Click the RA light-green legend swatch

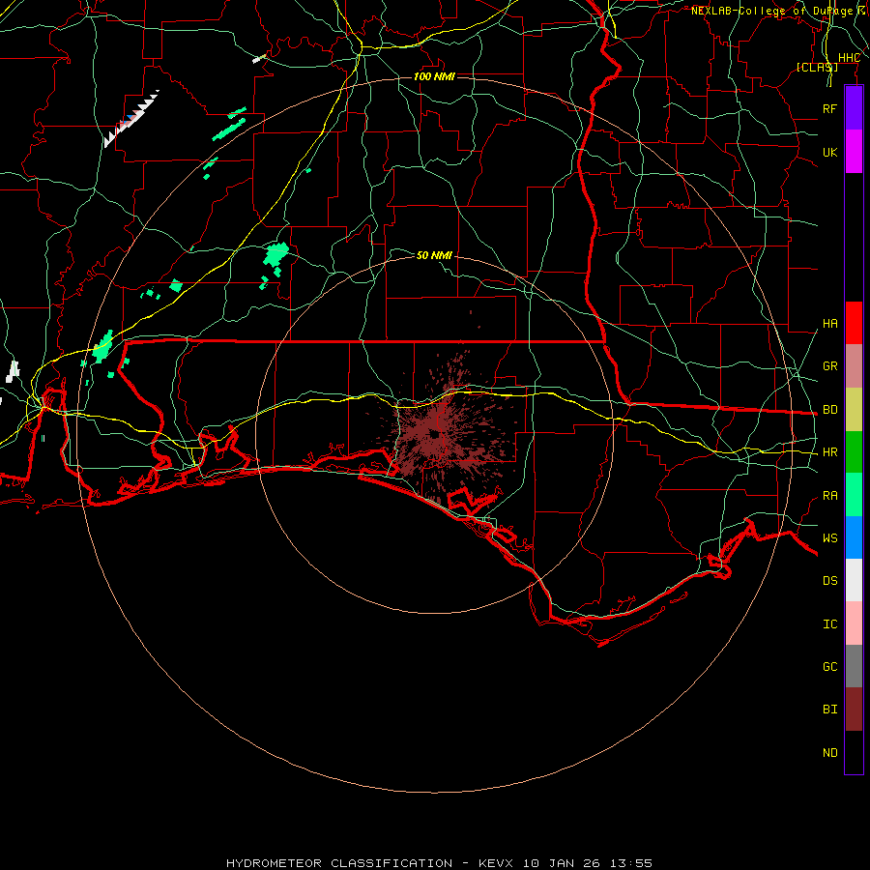pos(854,495)
